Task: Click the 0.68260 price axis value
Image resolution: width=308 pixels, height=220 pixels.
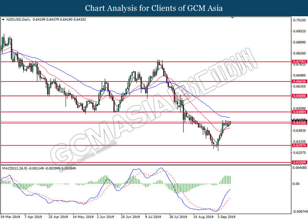Action: coord(299,53)
